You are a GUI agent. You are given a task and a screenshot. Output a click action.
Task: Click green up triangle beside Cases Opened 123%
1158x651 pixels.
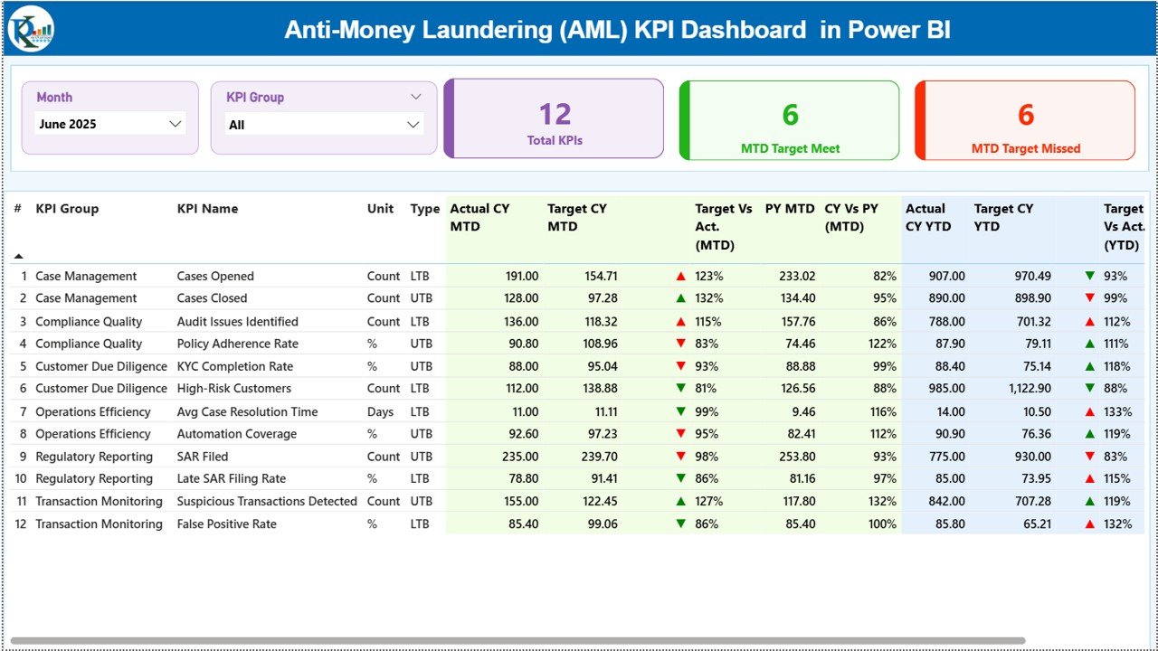(680, 276)
